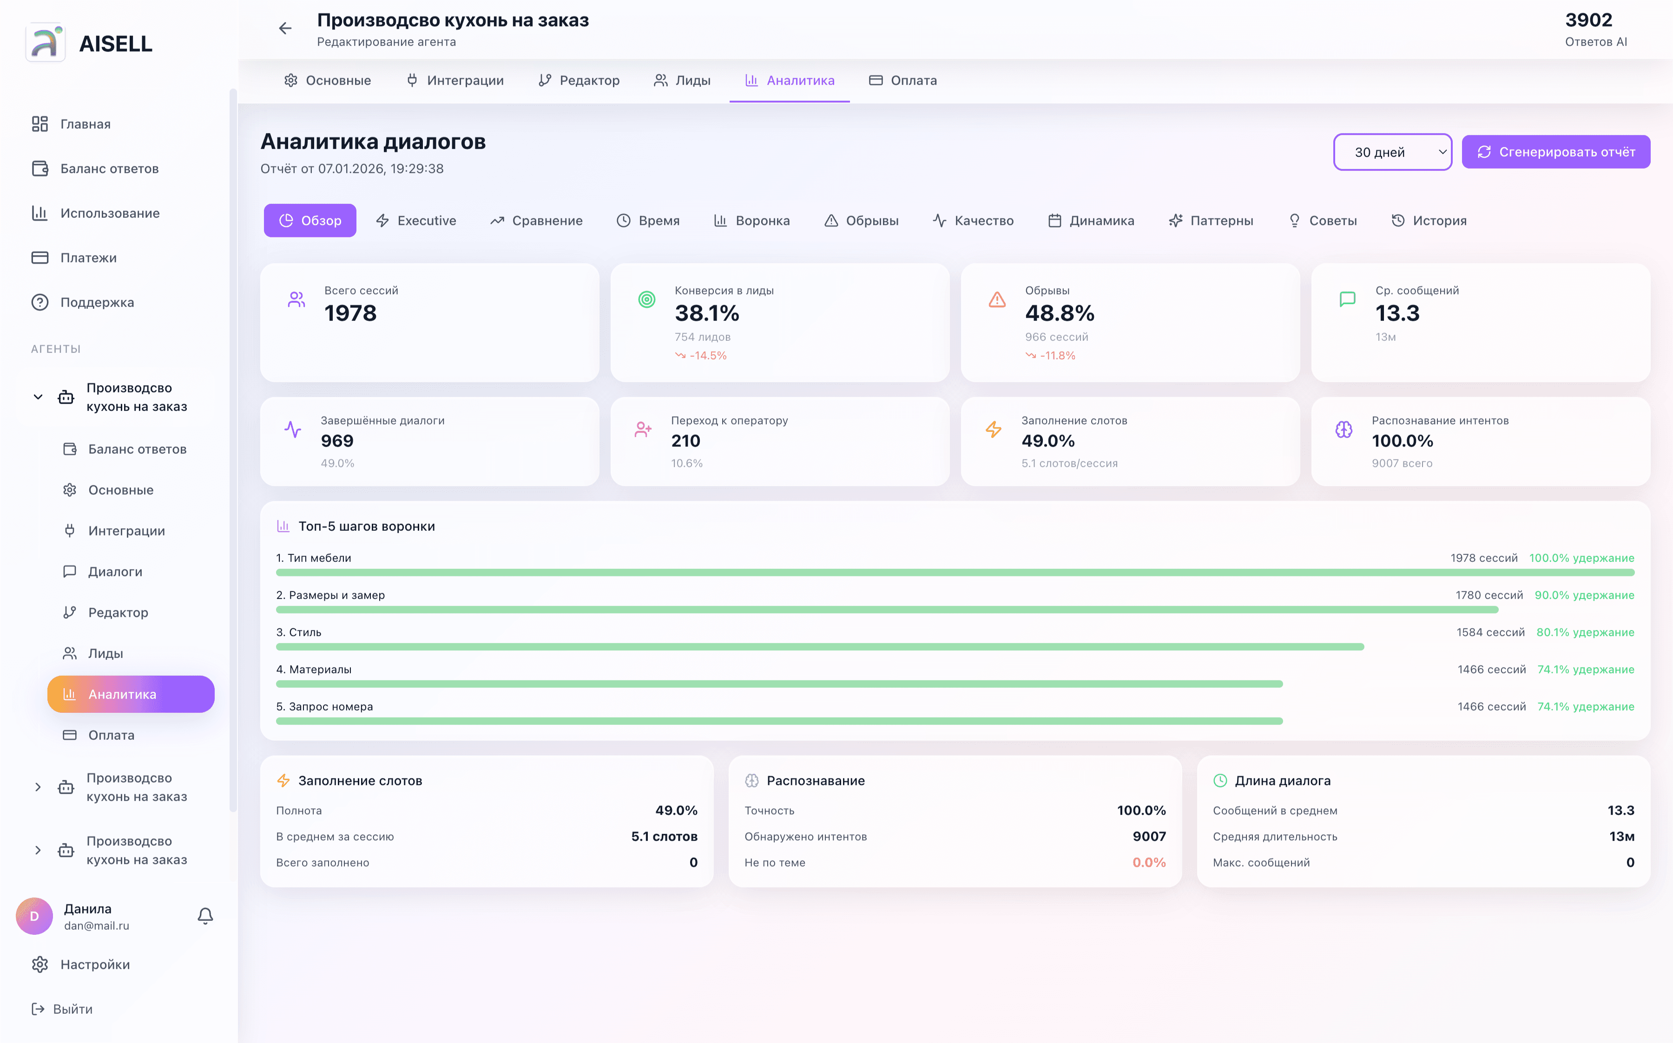Switch to the Воронка analytics view
This screenshot has height=1043, width=1673.
(751, 220)
